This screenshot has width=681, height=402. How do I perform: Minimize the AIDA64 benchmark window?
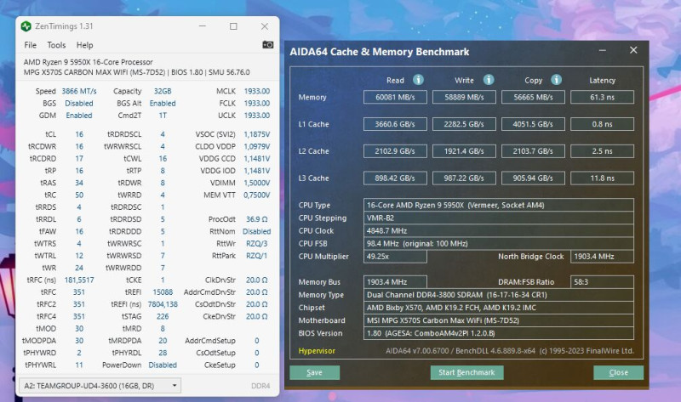(x=603, y=50)
